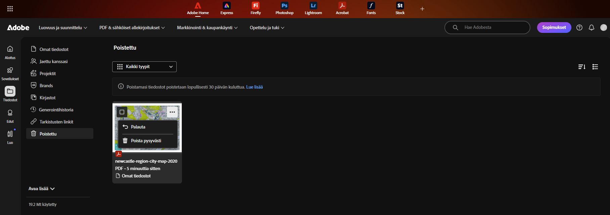Click the Hae Adobesta search field
Screen dimensions: 610x215
[487, 28]
